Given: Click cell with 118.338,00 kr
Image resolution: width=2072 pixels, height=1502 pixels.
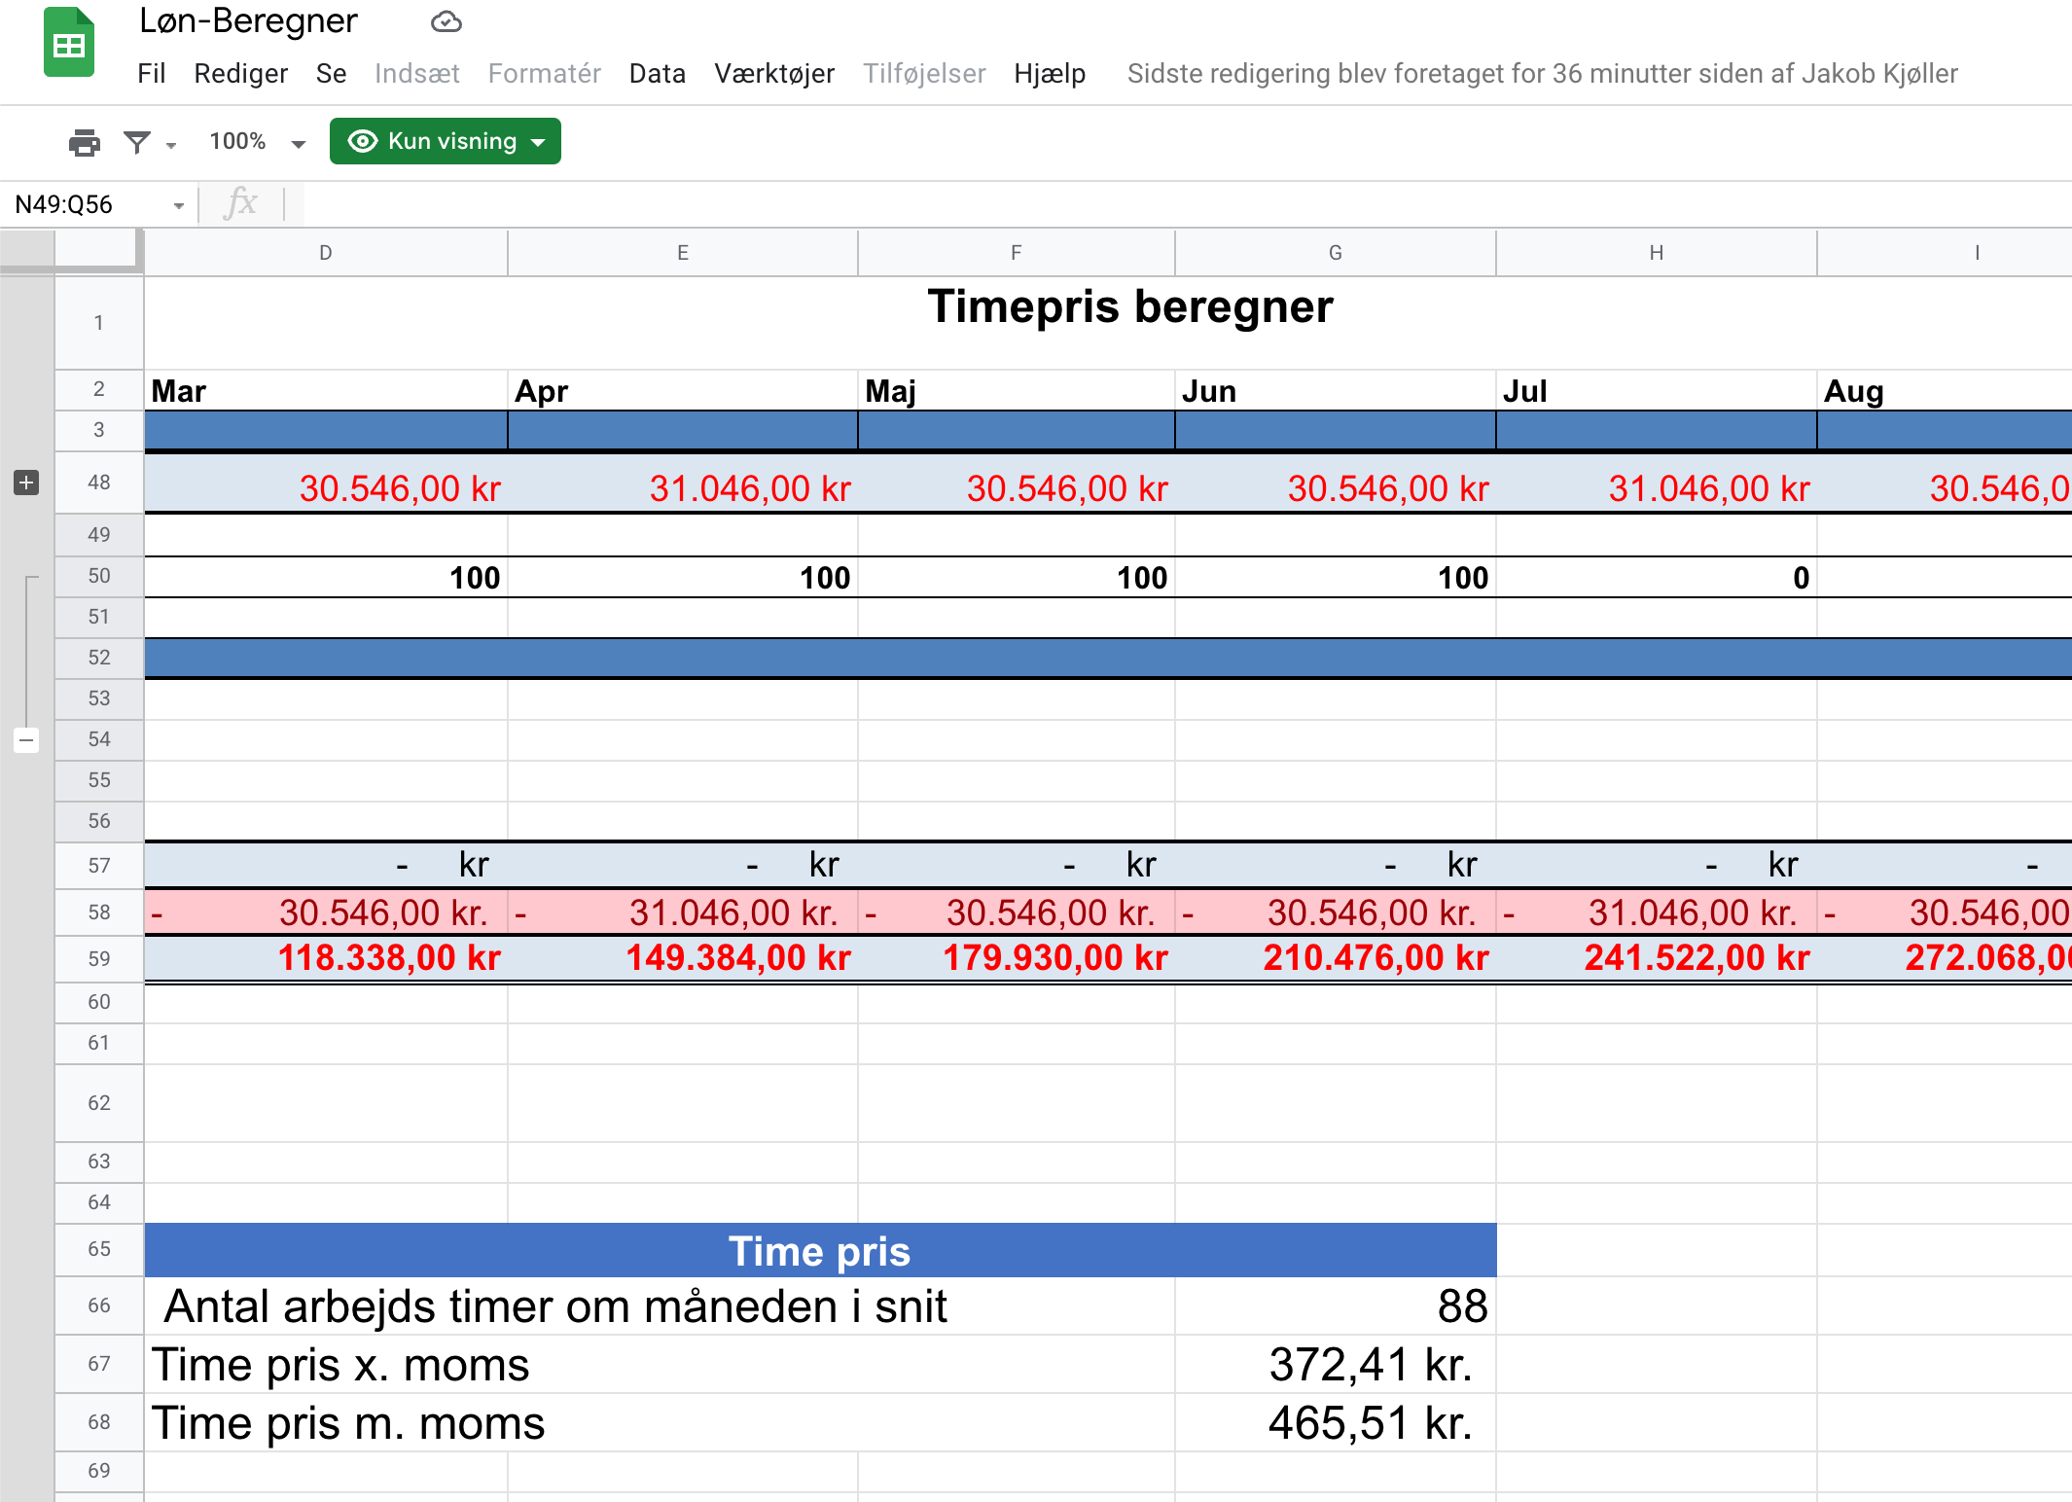Looking at the screenshot, I should (x=326, y=959).
